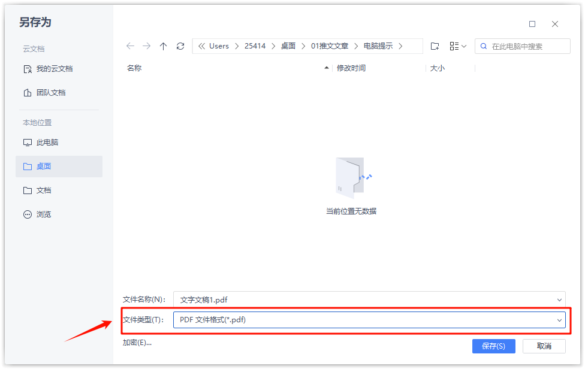The image size is (585, 369).
Task: Expand the chevron after Users in path
Action: pyautogui.click(x=237, y=46)
